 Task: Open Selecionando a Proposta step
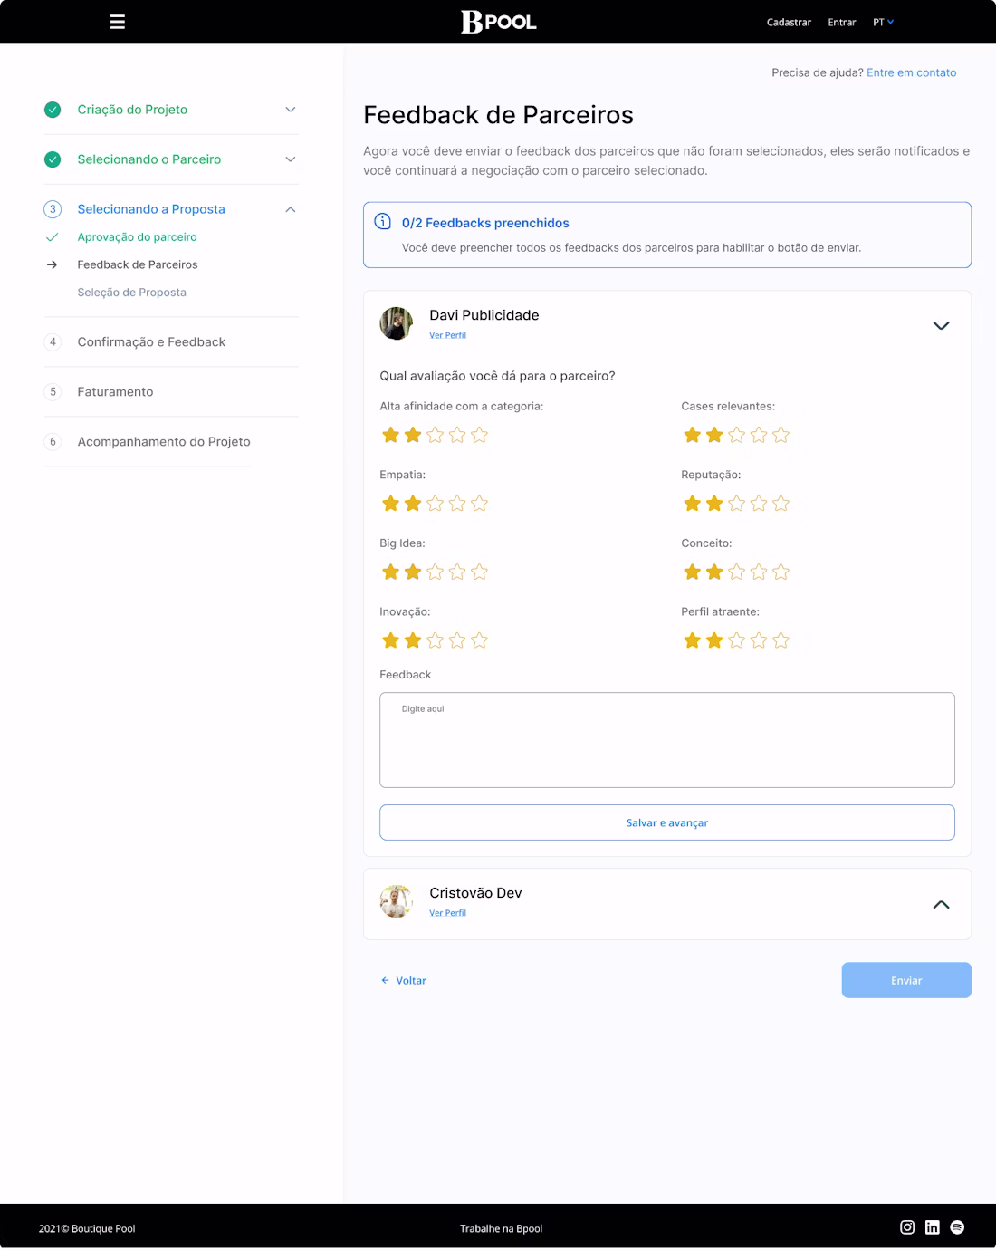pyautogui.click(x=151, y=209)
